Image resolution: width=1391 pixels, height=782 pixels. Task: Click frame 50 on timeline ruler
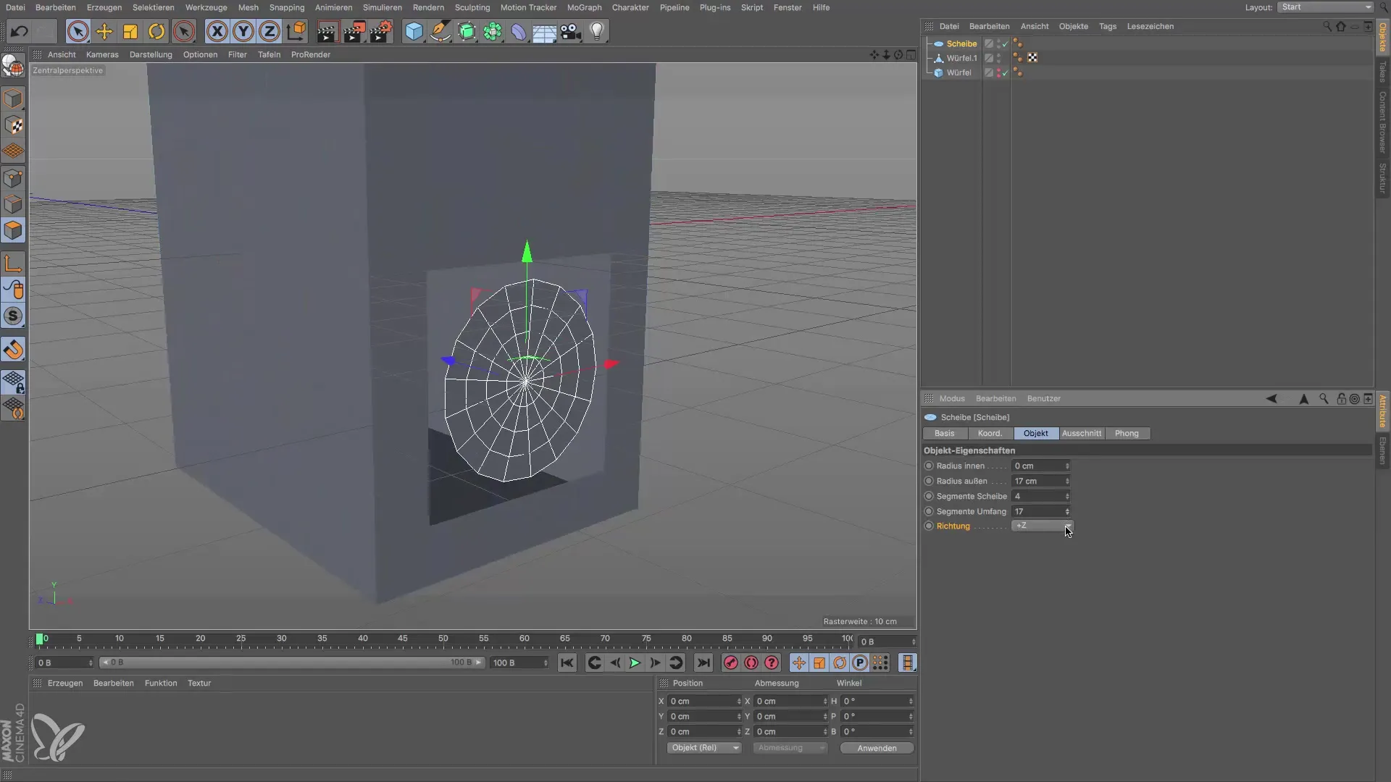coord(443,639)
